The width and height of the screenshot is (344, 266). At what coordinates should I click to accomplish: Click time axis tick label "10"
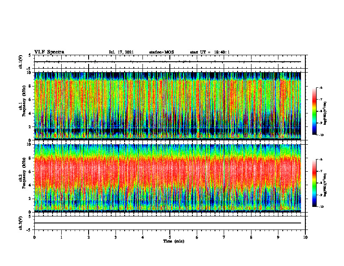coord(305,237)
